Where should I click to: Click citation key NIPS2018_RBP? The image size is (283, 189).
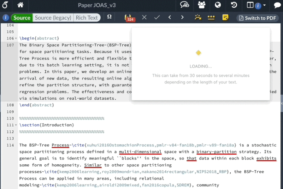coord(212,172)
